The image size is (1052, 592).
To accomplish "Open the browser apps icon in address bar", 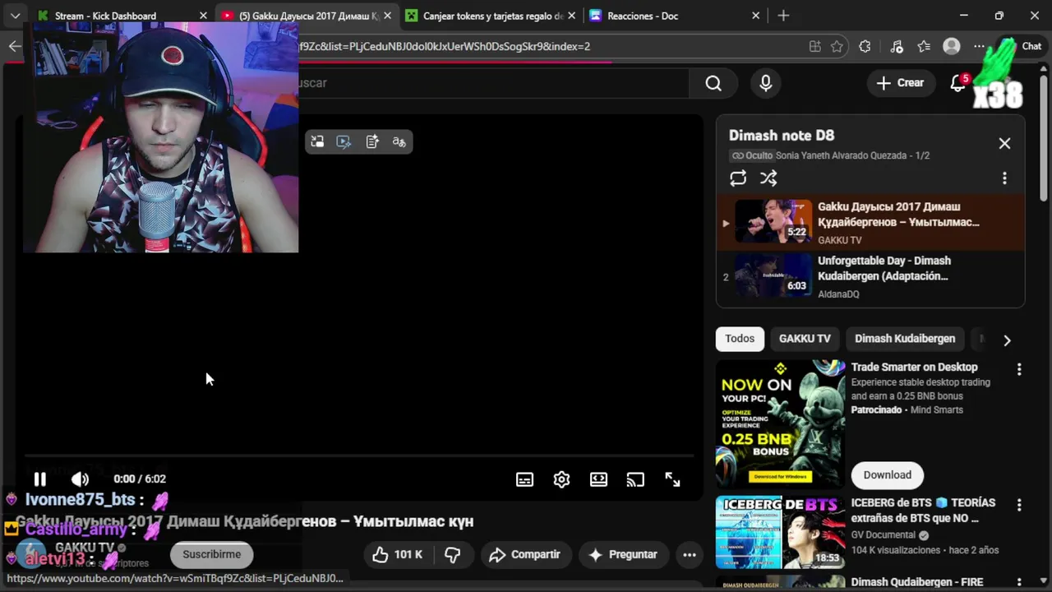I will (x=814, y=47).
